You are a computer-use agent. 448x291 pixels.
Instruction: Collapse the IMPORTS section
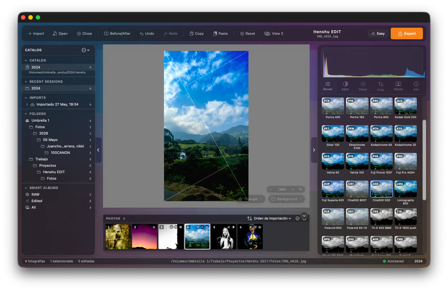tap(26, 98)
